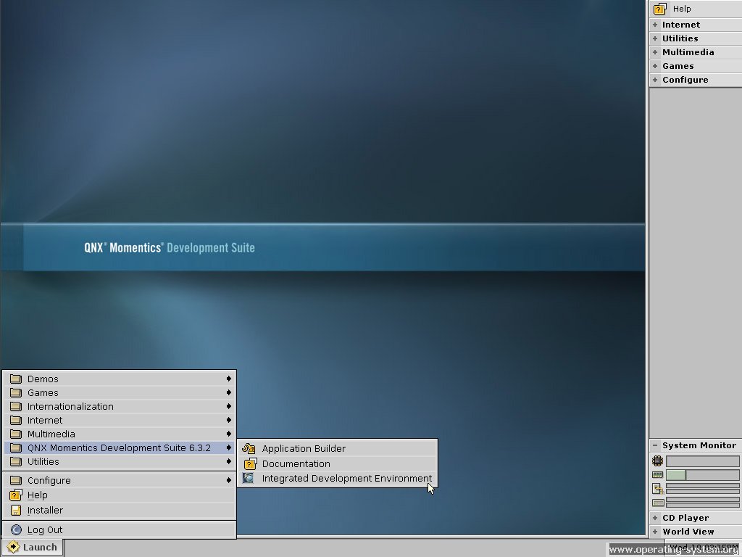Click the CPU chip icon in System Monitor
Viewport: 742px width, 557px height.
(657, 461)
